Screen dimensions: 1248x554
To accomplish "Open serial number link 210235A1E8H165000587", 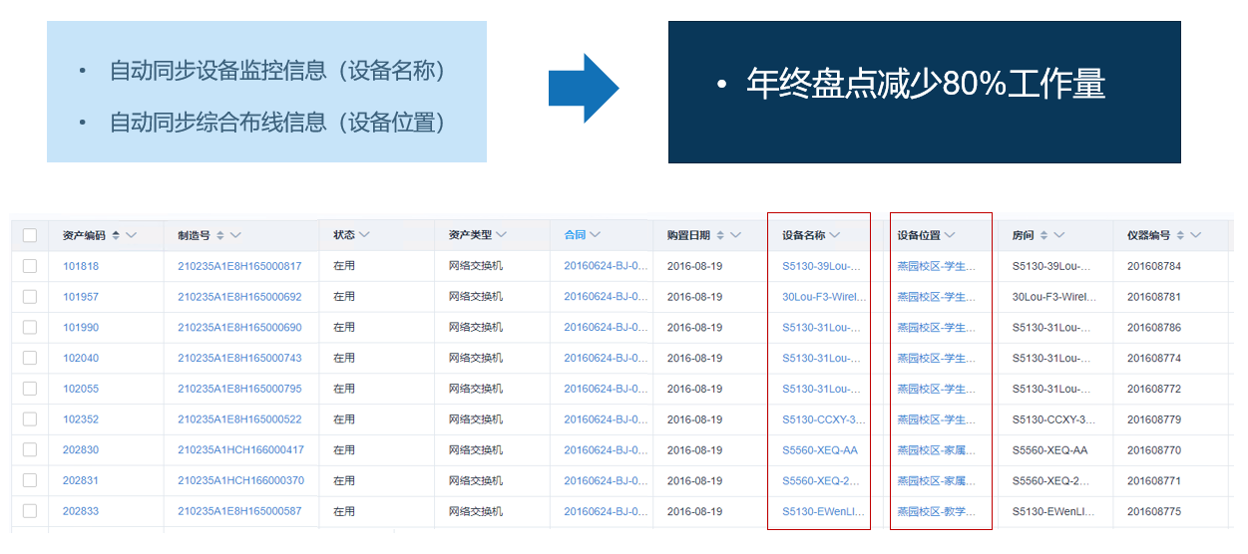I will click(x=239, y=511).
